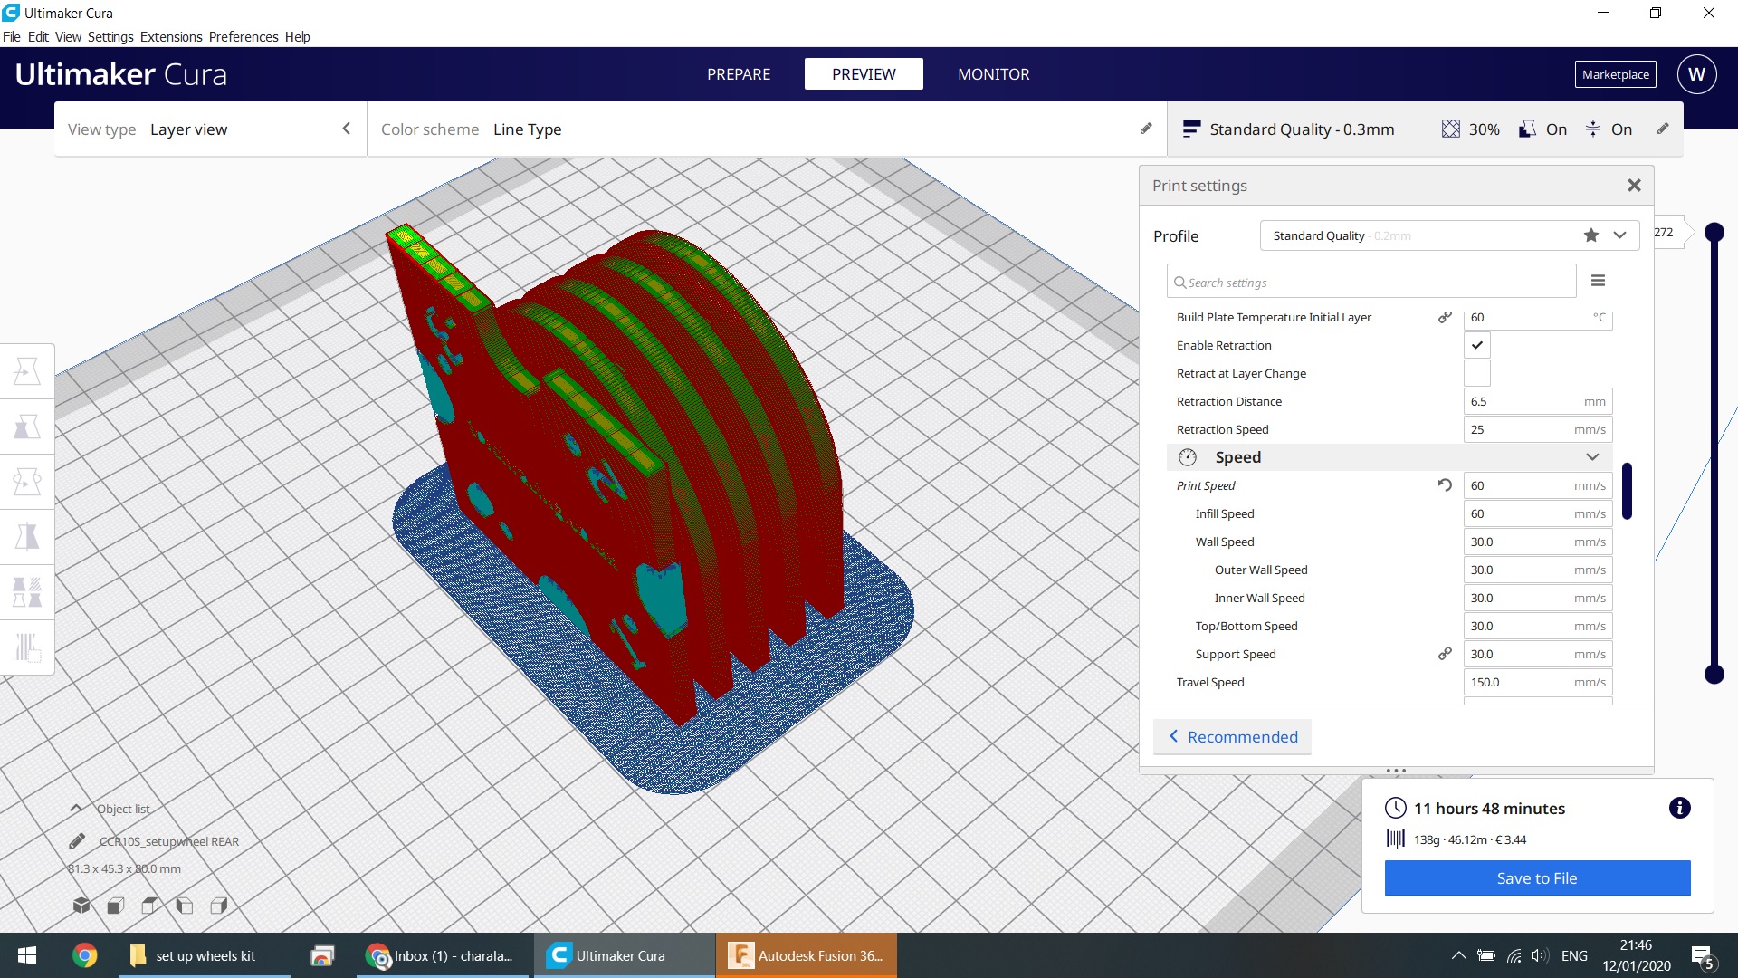Open Windows Start menu
1738x978 pixels.
pyautogui.click(x=27, y=955)
